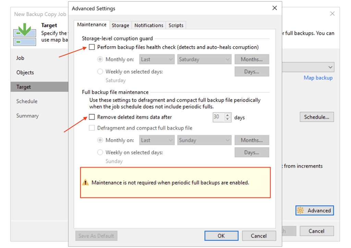The image size is (351, 248).
Task: Go to the Schedule wizard step
Action: [27, 102]
